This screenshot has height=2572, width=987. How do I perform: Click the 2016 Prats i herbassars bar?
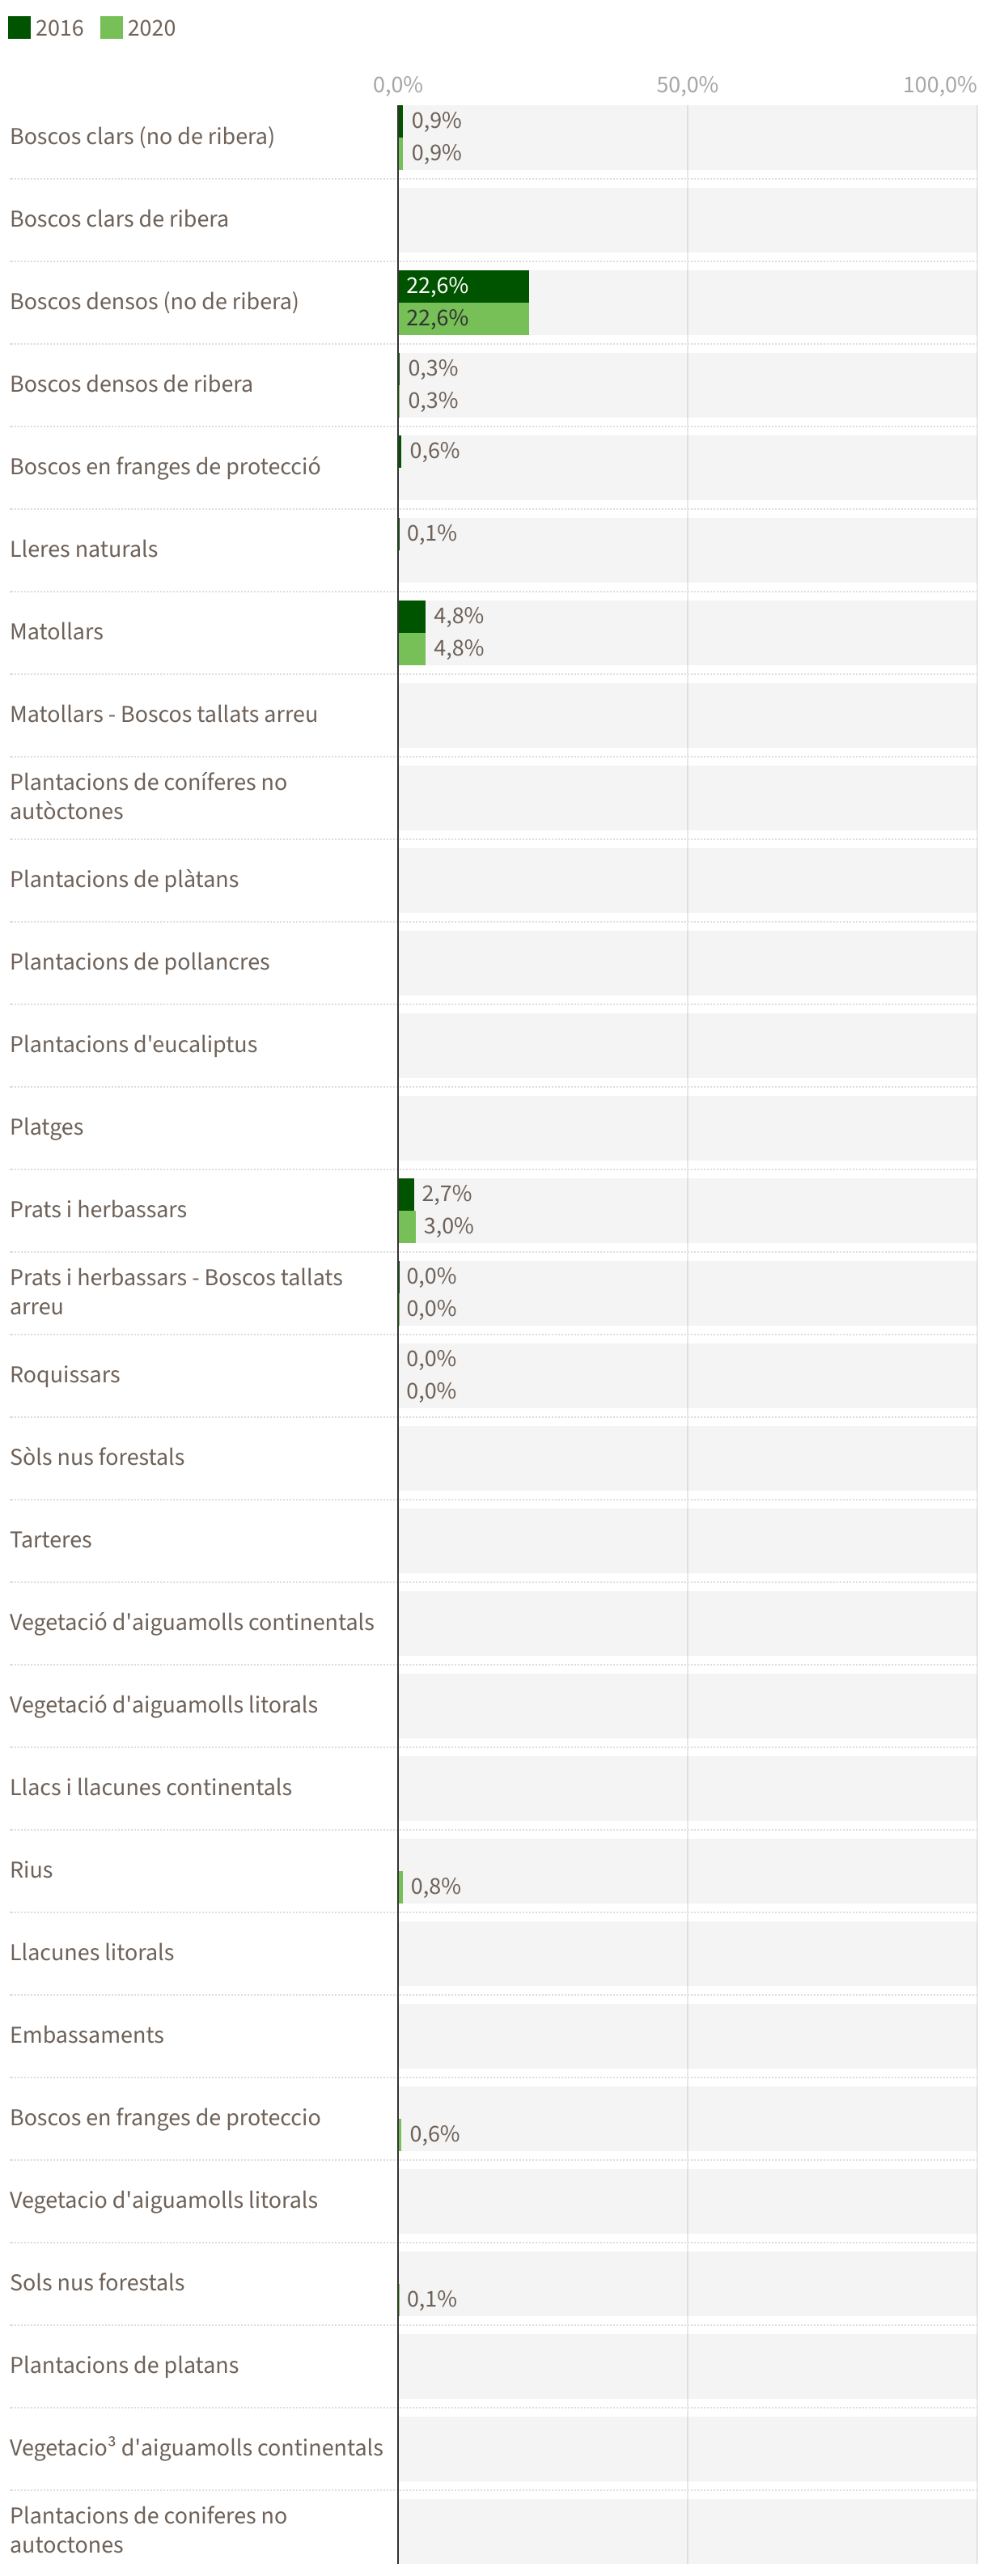pyautogui.click(x=405, y=1195)
